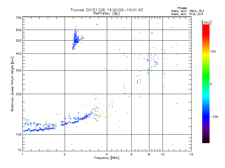Click the colorbar tick label '0'

[x=211, y=84]
